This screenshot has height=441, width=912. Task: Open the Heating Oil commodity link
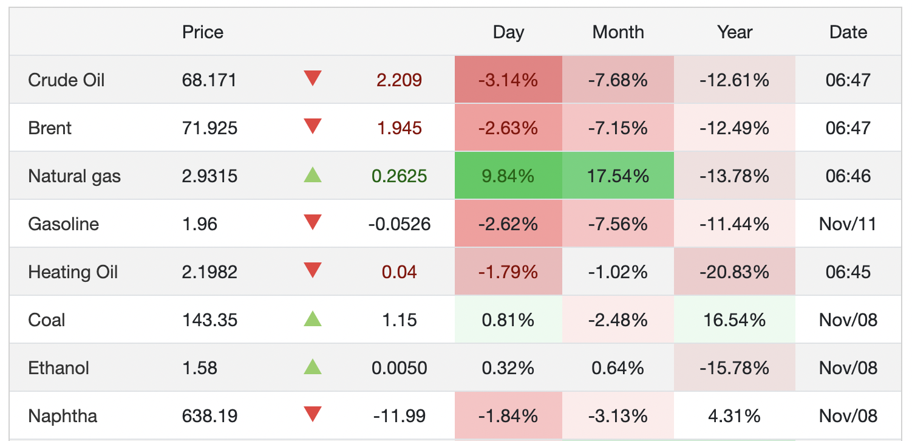73,272
